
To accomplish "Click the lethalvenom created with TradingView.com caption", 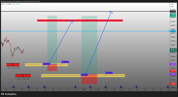I will 20,1.
